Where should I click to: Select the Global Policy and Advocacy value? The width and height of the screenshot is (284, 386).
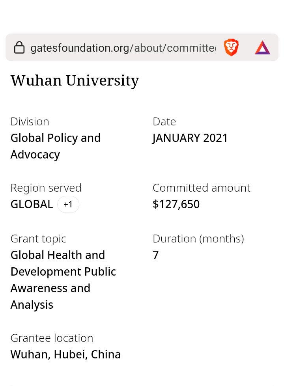(55, 146)
